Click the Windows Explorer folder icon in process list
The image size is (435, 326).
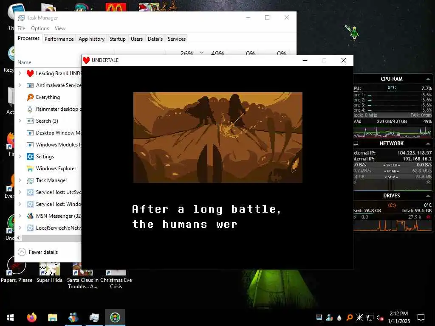pyautogui.click(x=30, y=168)
